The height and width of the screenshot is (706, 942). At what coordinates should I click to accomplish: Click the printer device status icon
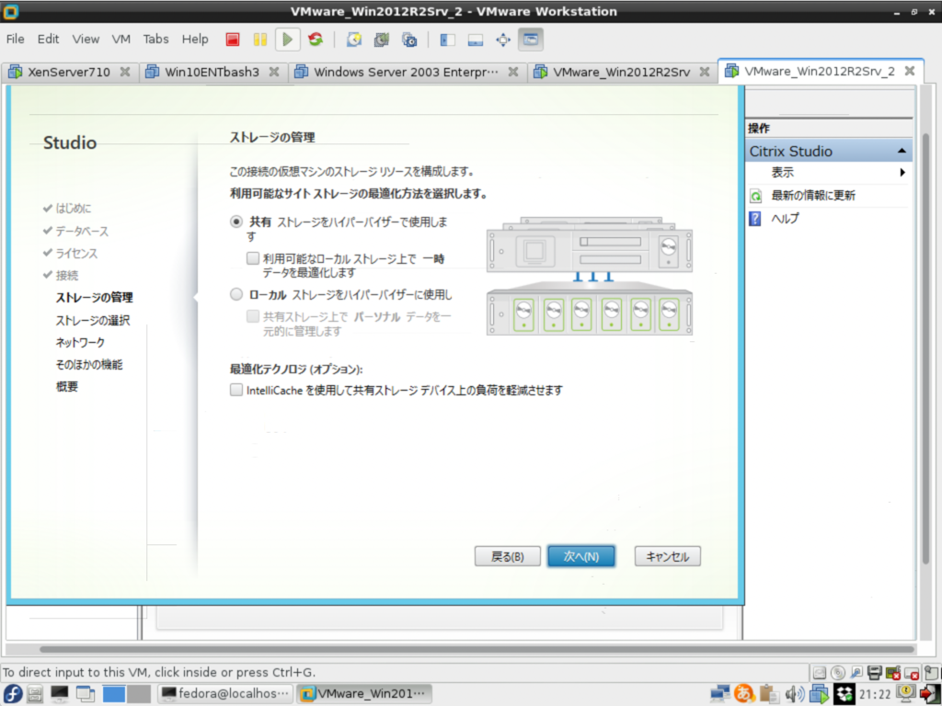pyautogui.click(x=875, y=672)
